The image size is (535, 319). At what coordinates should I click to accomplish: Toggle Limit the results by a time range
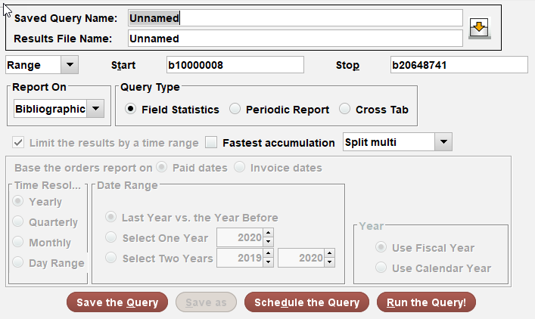coord(18,142)
